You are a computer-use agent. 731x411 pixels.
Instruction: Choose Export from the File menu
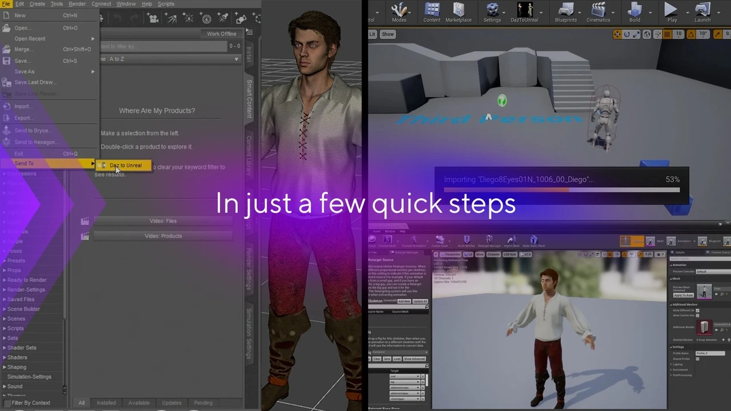point(22,118)
